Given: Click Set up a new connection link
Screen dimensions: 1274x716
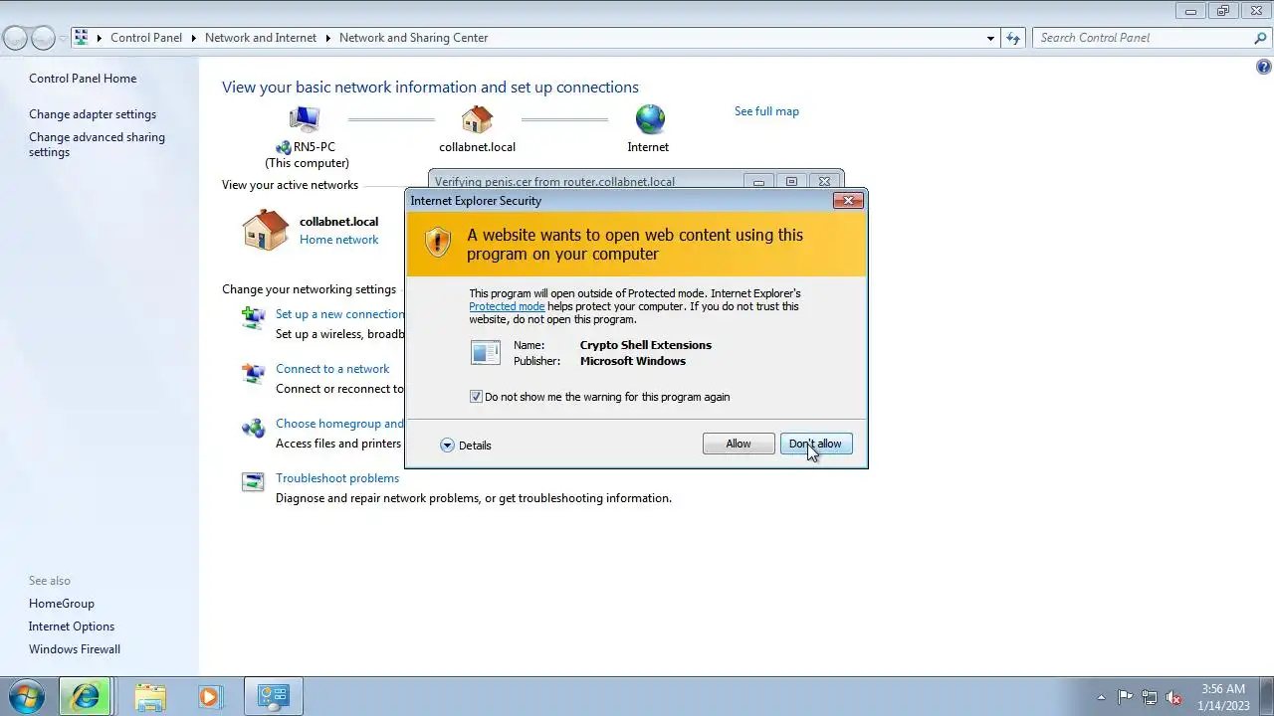Looking at the screenshot, I should 339,314.
